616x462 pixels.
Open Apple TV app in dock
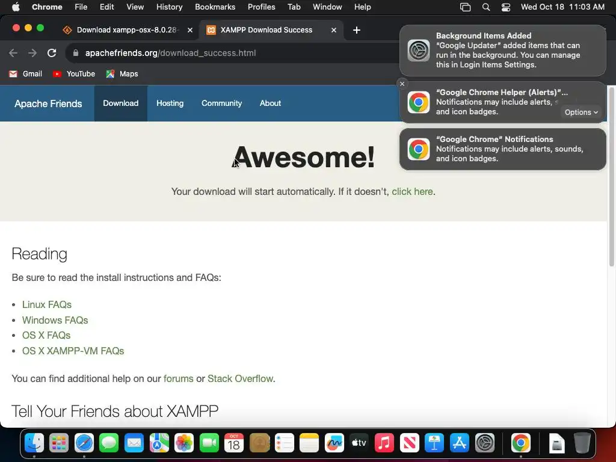pyautogui.click(x=359, y=443)
